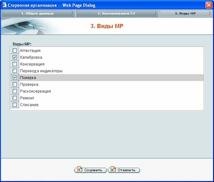Check the Перевод в индикаторы option
The width and height of the screenshot is (214, 182).
click(x=15, y=71)
